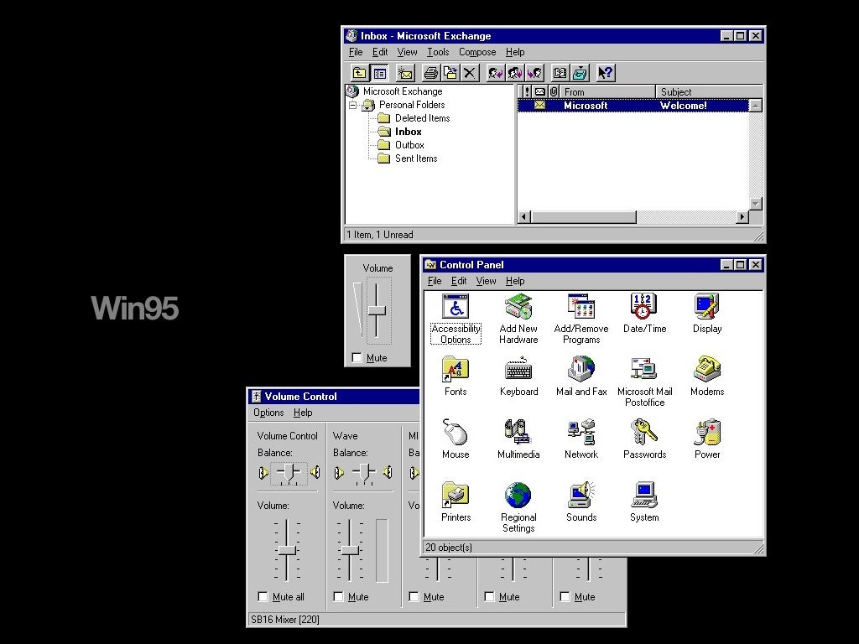Image resolution: width=859 pixels, height=644 pixels.
Task: Sort messages by the From column header
Action: tap(607, 91)
